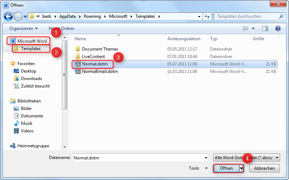The height and width of the screenshot is (180, 289).
Task: Click the Back navigation arrow button
Action: coord(8,17)
